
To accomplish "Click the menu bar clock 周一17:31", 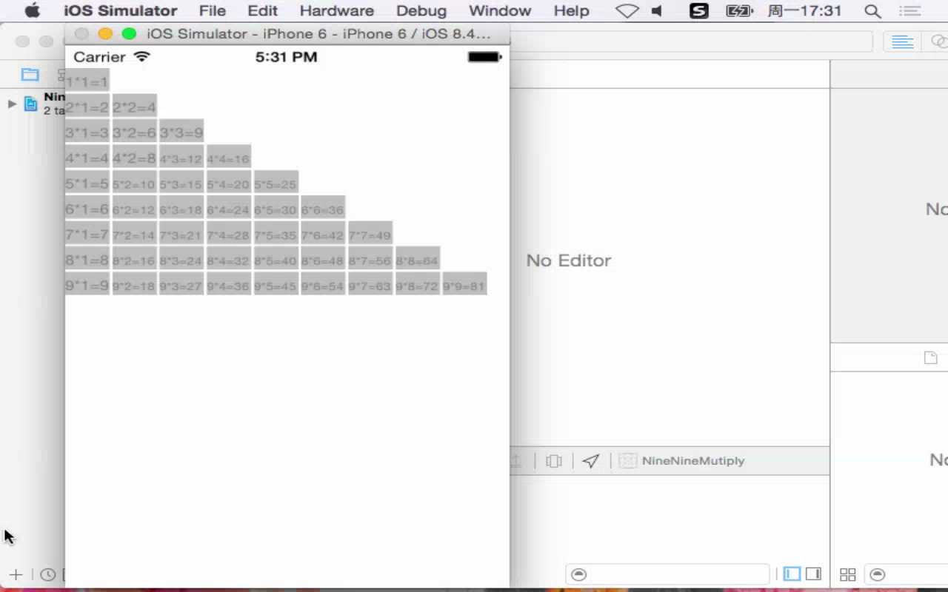I will click(805, 11).
